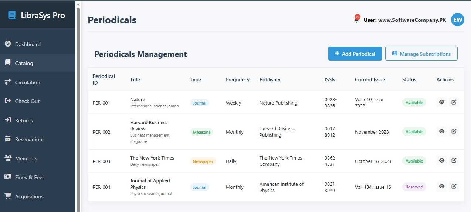The height and width of the screenshot is (212, 471).
Task: Open Check Out page
Action: (38, 101)
